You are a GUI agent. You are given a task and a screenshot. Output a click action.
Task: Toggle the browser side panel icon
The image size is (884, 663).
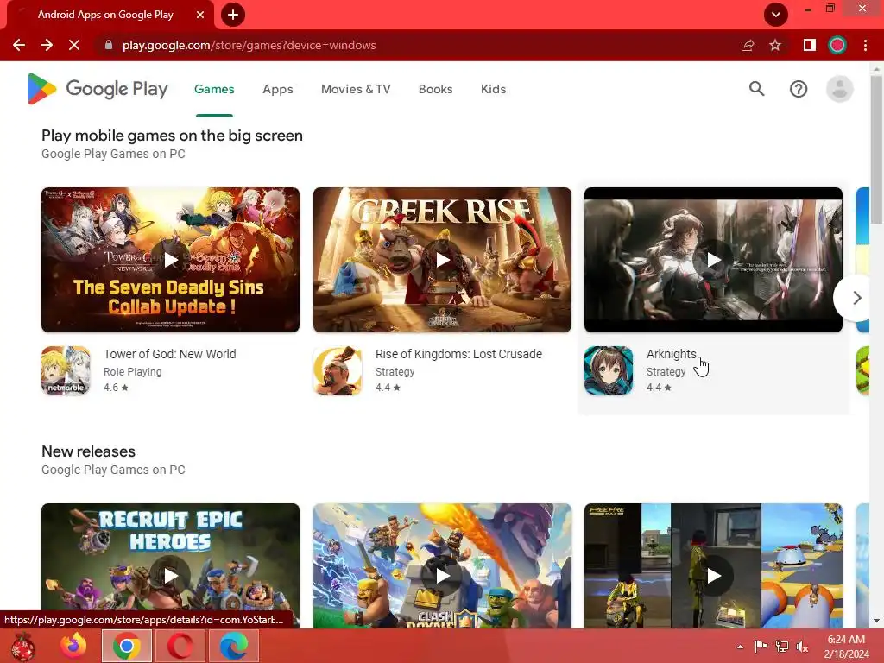(x=810, y=45)
